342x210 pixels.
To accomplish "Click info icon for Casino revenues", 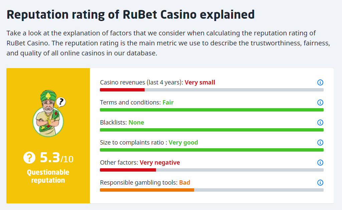I will pyautogui.click(x=320, y=82).
